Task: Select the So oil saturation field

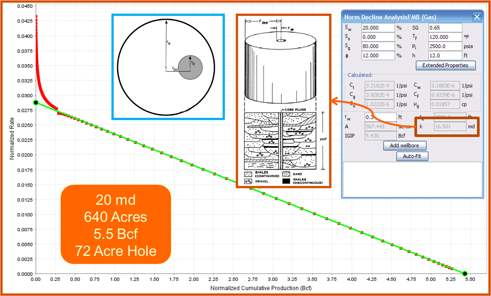Action: click(380, 37)
